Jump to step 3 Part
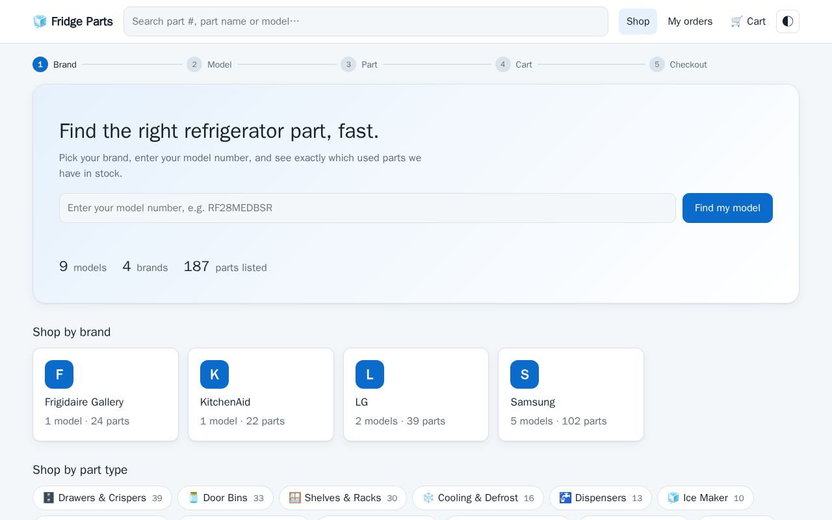 [x=359, y=64]
